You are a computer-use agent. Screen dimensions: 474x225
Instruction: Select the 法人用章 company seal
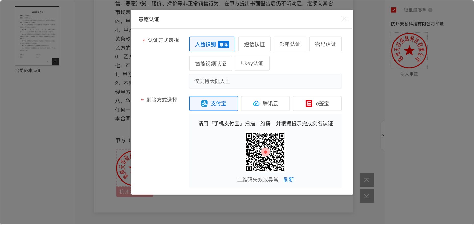click(x=409, y=51)
